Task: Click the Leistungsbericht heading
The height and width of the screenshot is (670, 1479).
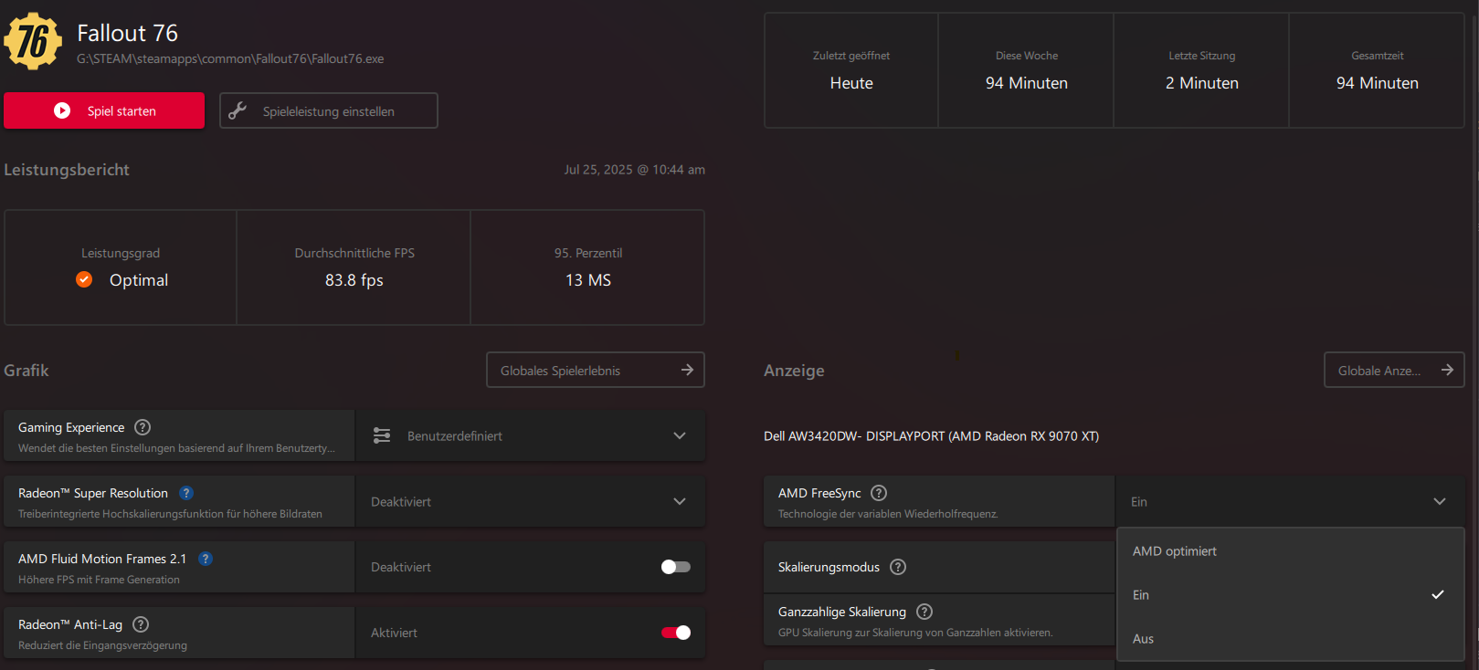Action: coord(67,170)
